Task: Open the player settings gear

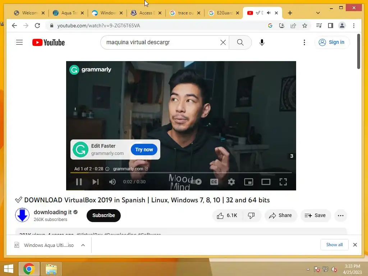Action: click(x=231, y=181)
